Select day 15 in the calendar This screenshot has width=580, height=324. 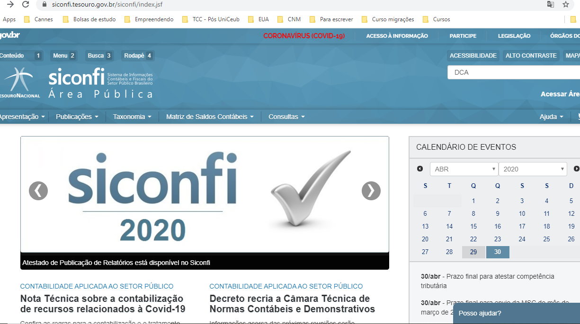coord(473,227)
